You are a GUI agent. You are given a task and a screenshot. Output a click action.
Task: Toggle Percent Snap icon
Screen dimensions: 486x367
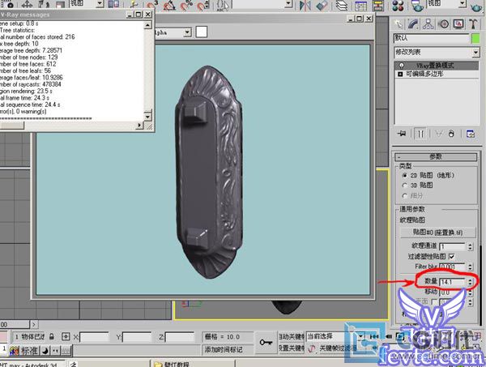[x=186, y=5]
